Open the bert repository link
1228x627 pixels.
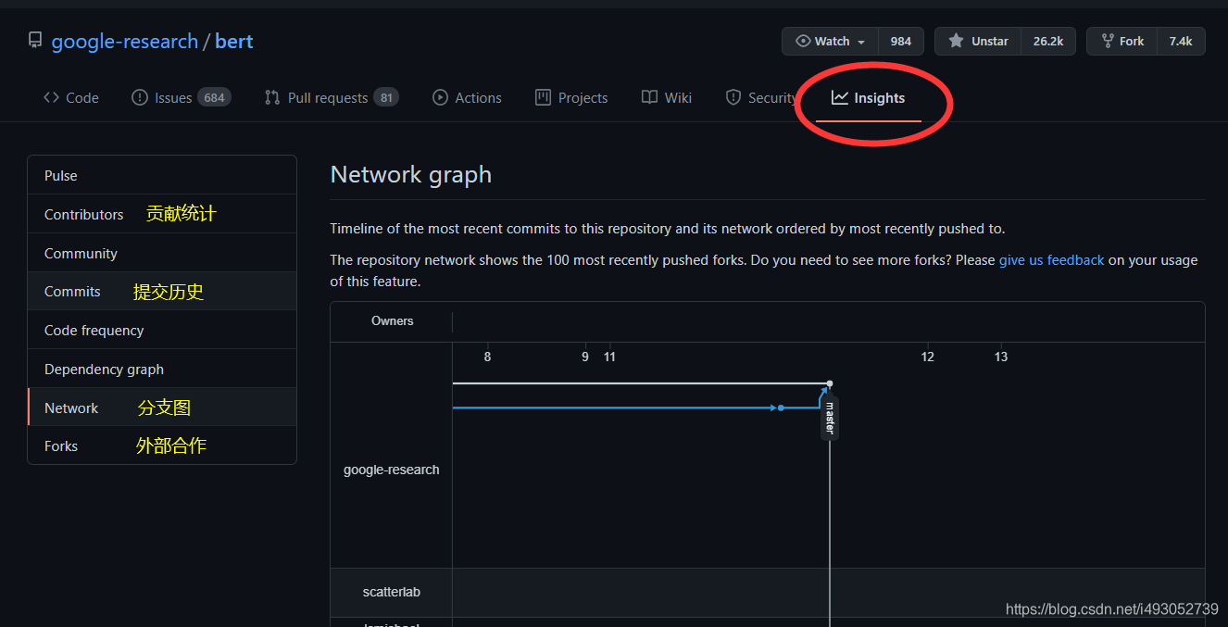234,42
